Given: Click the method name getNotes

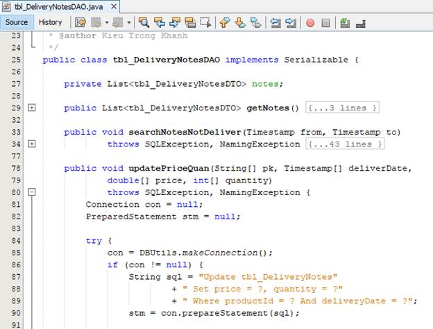Looking at the screenshot, I should tap(268, 108).
